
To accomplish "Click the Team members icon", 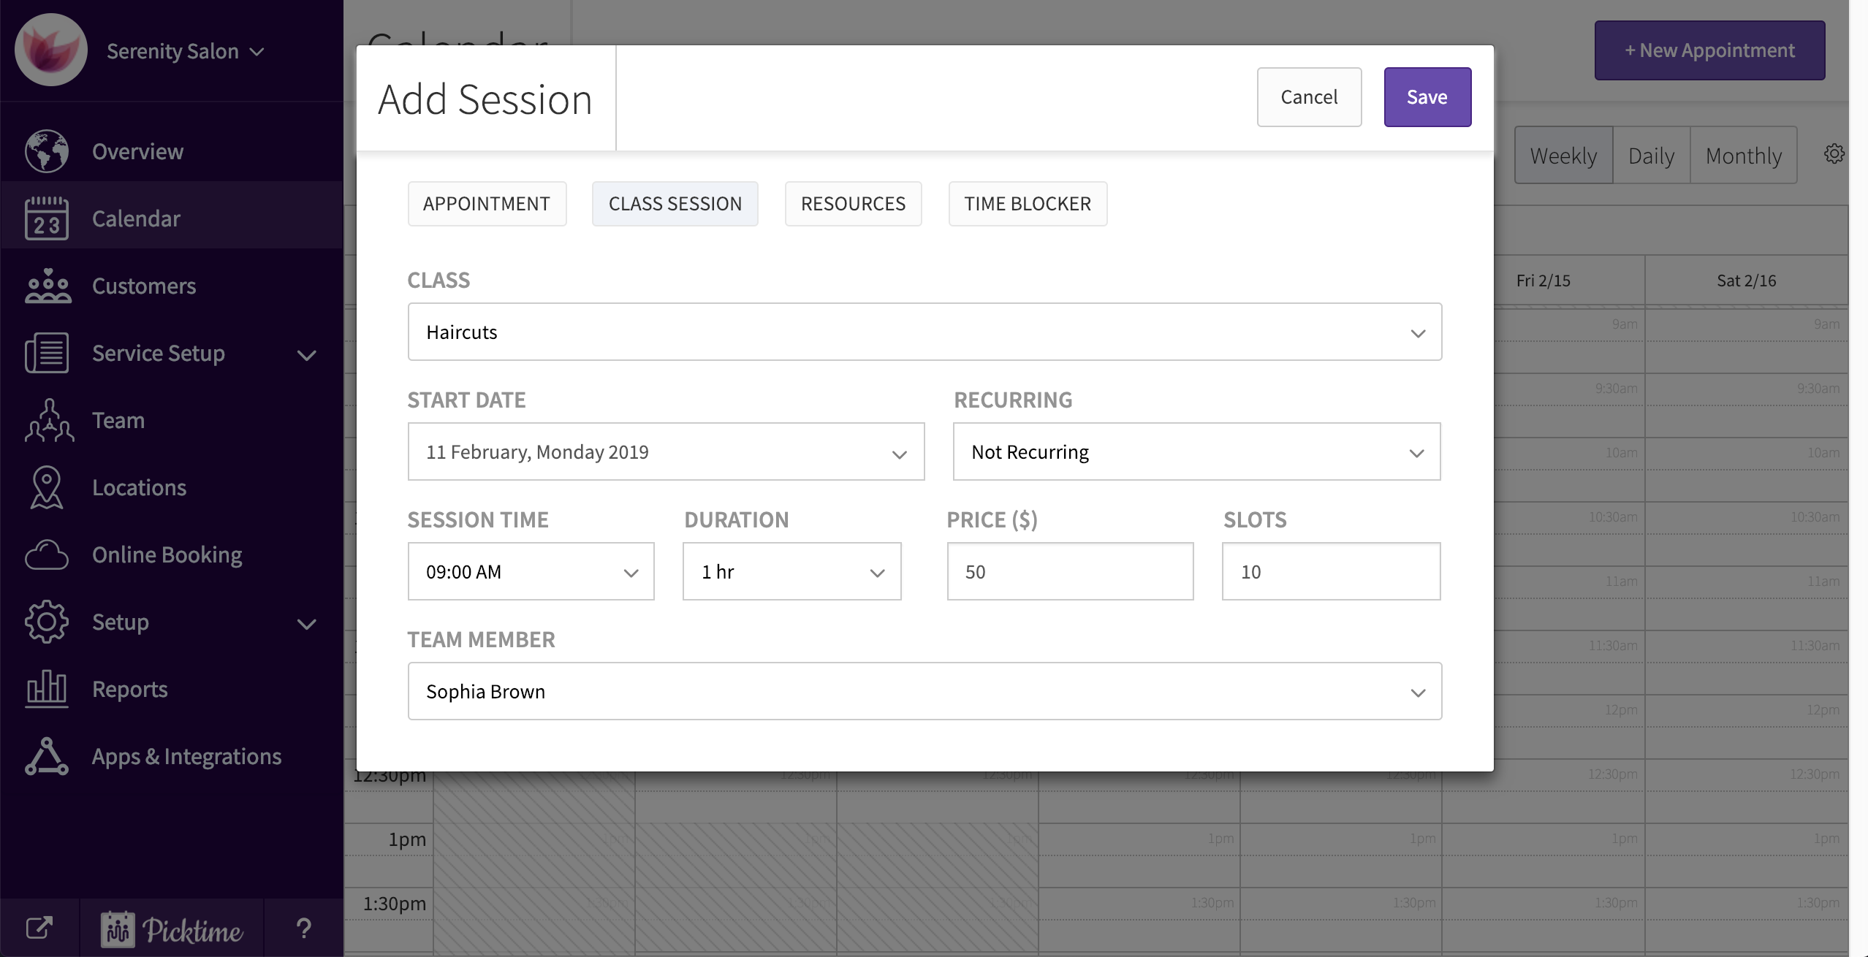I will tap(48, 421).
